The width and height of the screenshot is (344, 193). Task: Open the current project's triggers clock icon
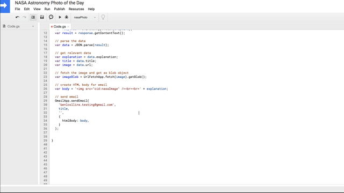tap(51, 17)
